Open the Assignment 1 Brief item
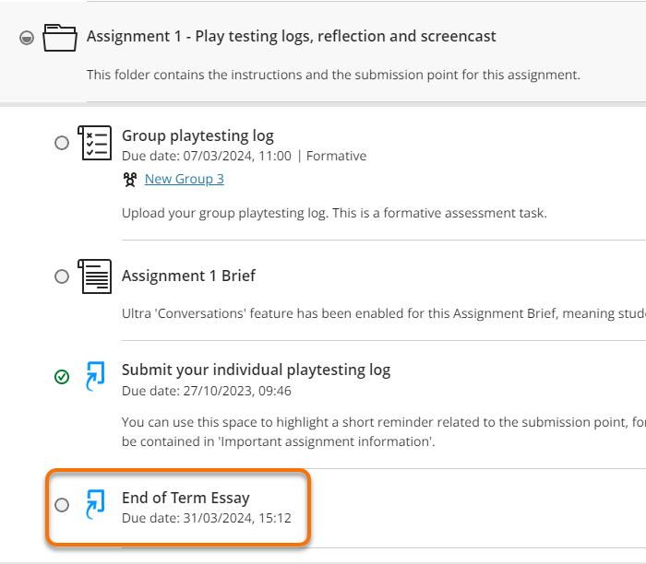646x564 pixels. coord(188,276)
